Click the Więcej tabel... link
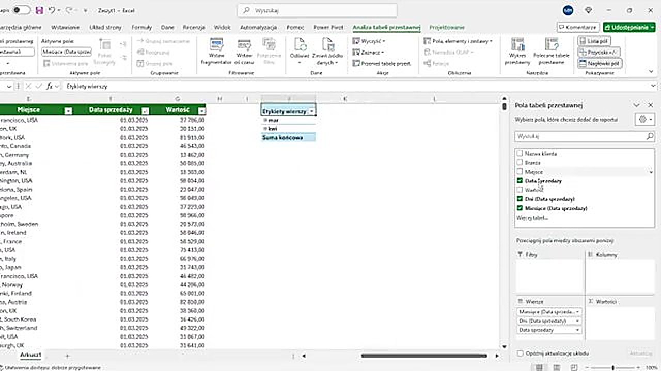Viewport: 661px width, 371px height. click(532, 218)
